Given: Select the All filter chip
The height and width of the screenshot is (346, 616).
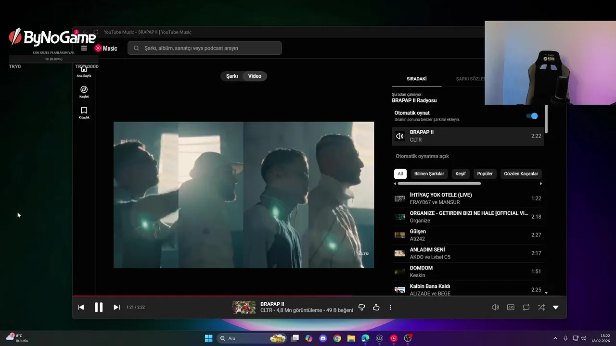Looking at the screenshot, I should tap(400, 173).
